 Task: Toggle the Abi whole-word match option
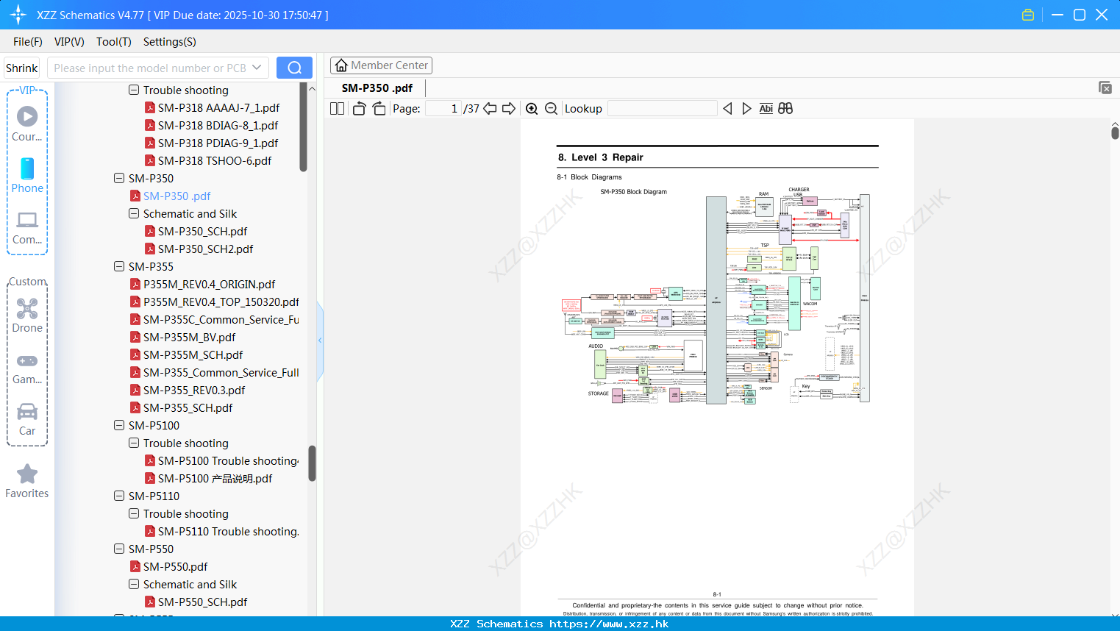(x=766, y=109)
